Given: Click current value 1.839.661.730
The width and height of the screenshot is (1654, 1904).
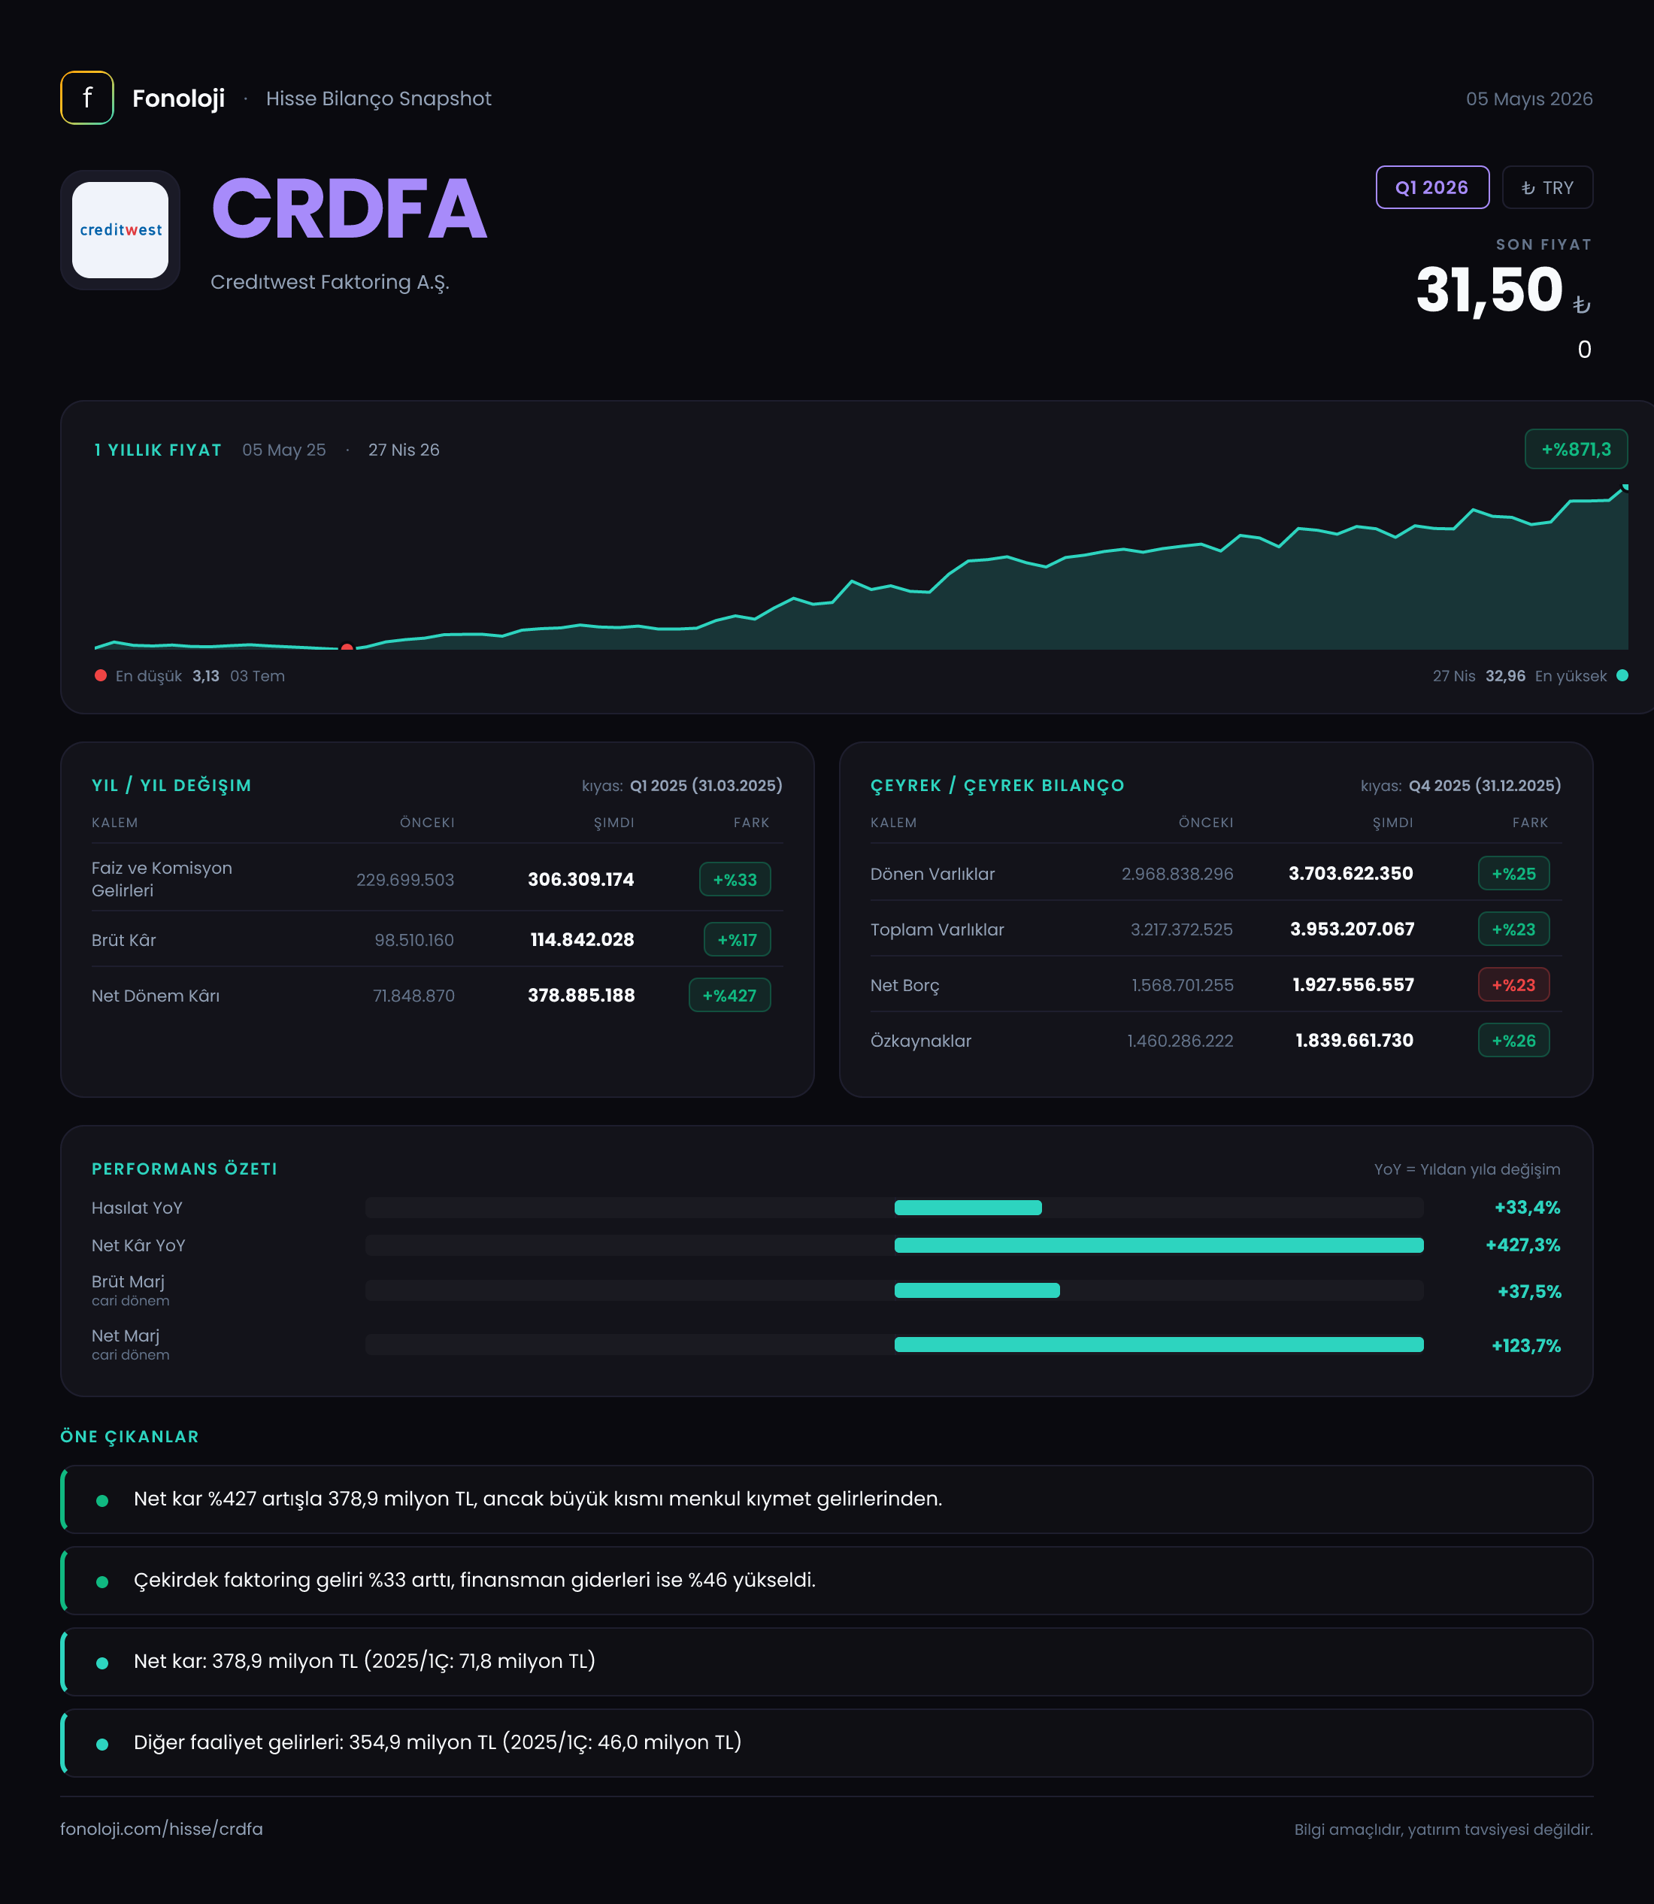Looking at the screenshot, I should click(x=1354, y=1040).
